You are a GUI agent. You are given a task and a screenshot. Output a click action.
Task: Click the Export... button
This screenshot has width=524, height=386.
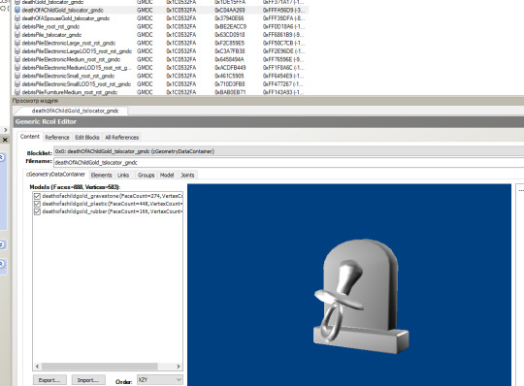click(49, 380)
